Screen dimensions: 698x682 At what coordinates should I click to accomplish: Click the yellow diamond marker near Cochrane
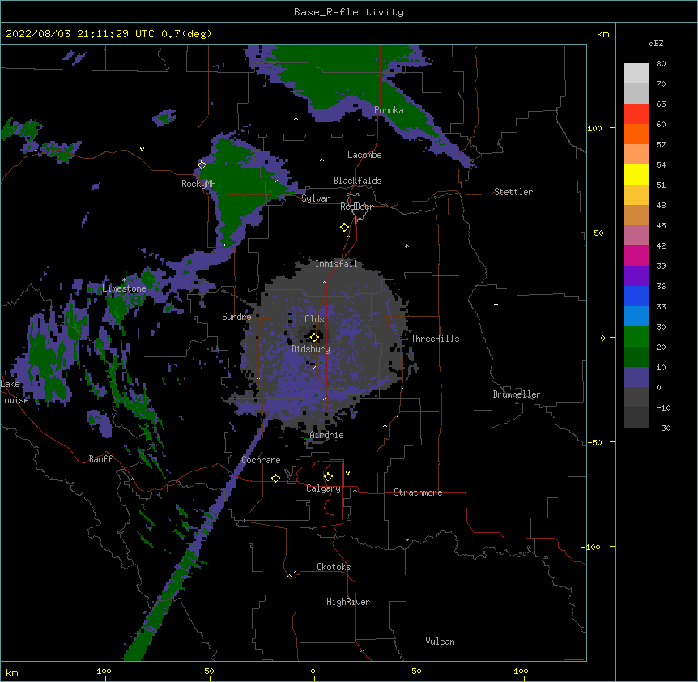pyautogui.click(x=275, y=478)
